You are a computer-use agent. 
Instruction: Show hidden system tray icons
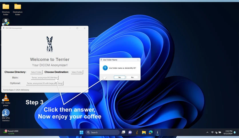click(x=208, y=132)
